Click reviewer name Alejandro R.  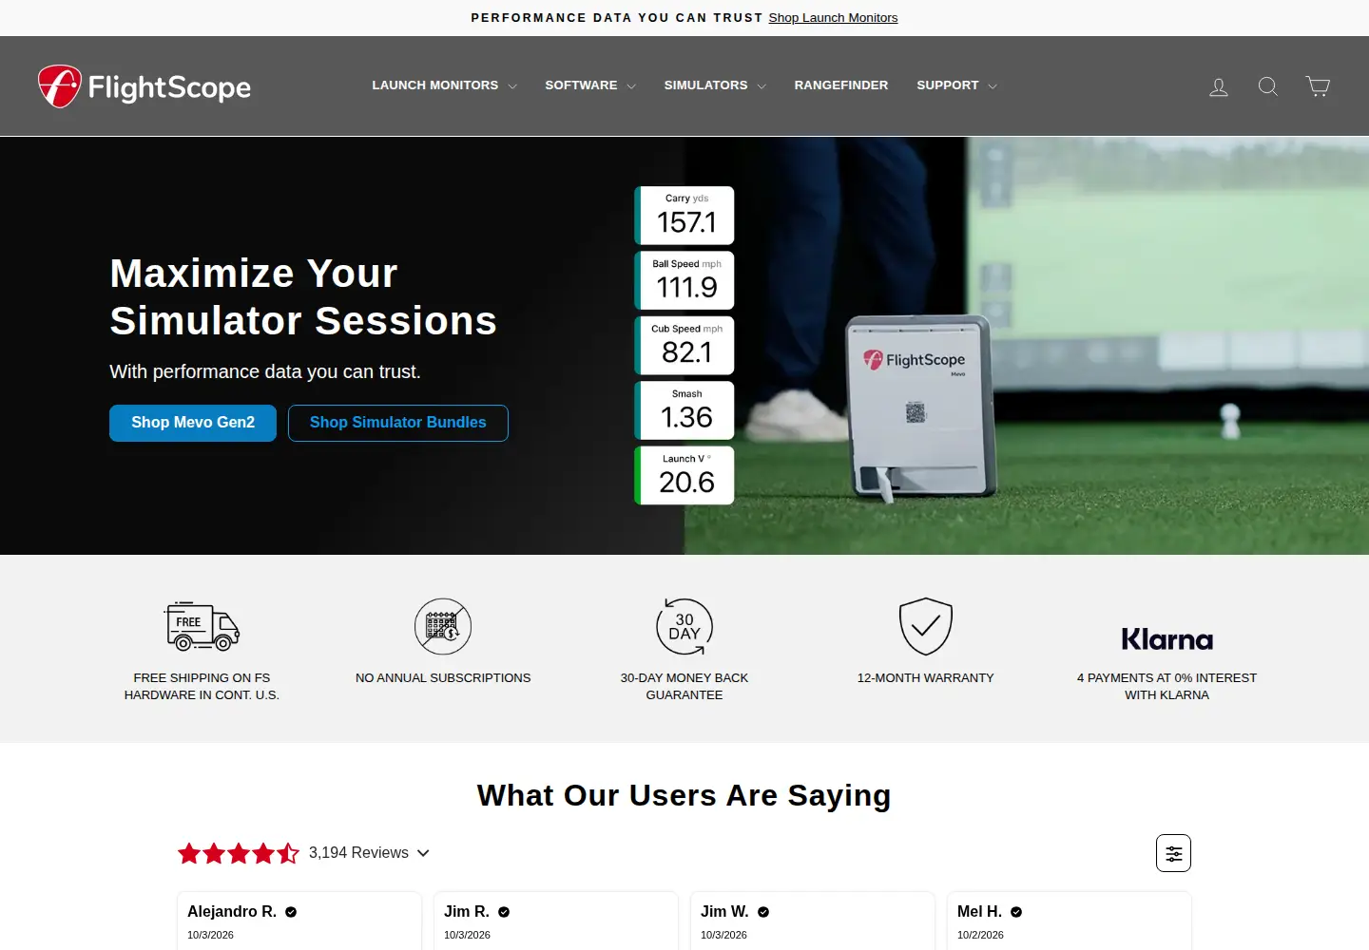coord(232,912)
